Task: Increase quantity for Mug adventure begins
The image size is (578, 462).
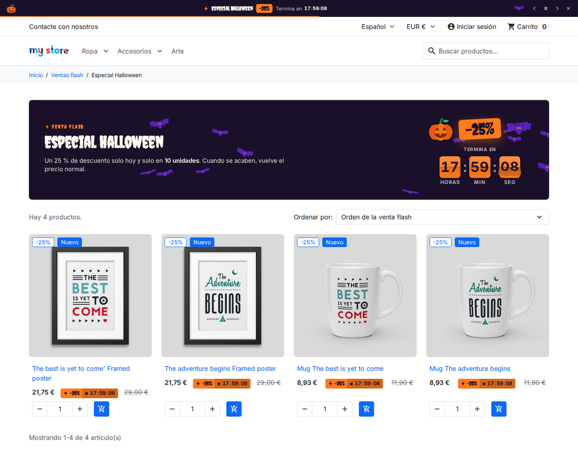Action: 477,409
